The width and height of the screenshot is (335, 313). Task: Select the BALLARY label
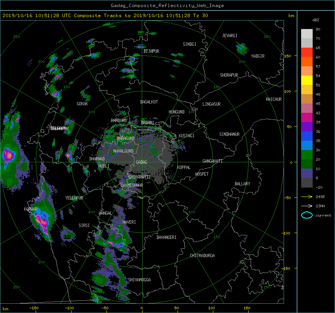242,184
